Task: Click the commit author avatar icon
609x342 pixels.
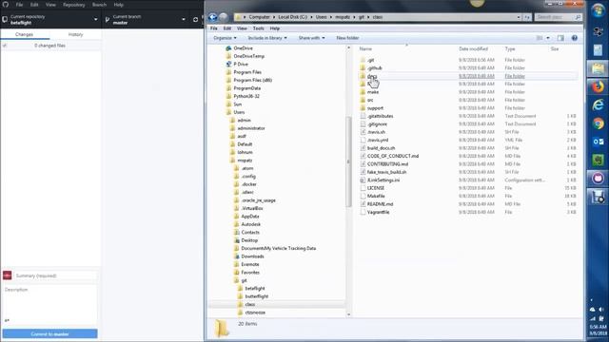Action: coord(7,275)
